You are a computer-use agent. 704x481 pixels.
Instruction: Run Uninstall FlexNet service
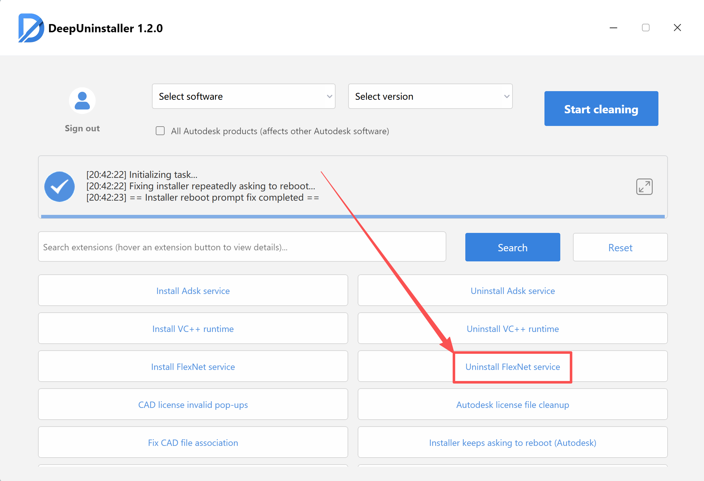[512, 367]
